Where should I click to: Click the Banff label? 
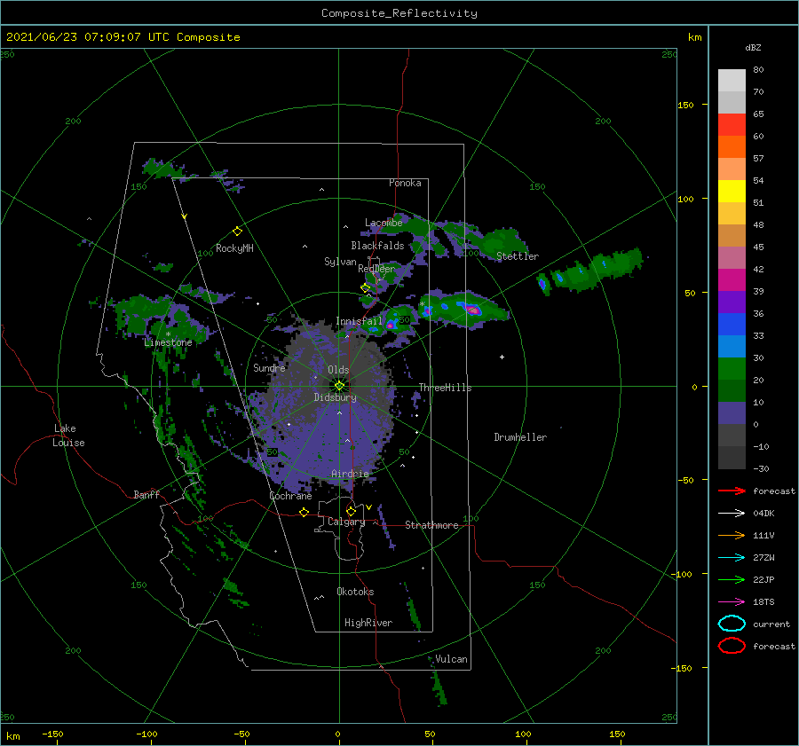pos(146,494)
